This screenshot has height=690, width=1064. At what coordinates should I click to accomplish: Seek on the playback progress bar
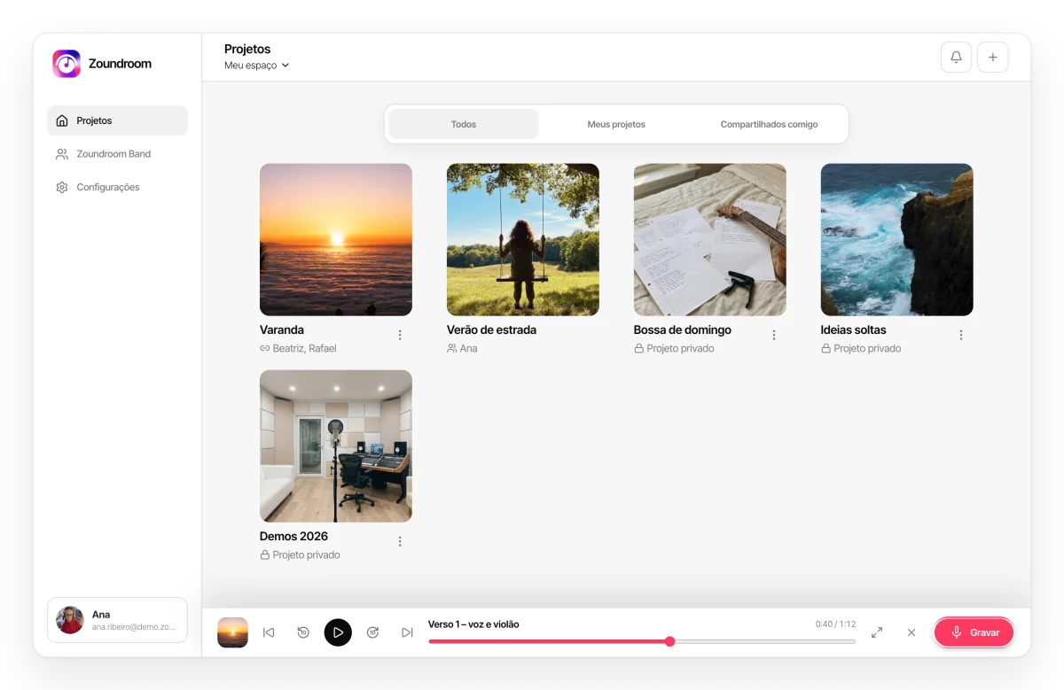pos(642,641)
